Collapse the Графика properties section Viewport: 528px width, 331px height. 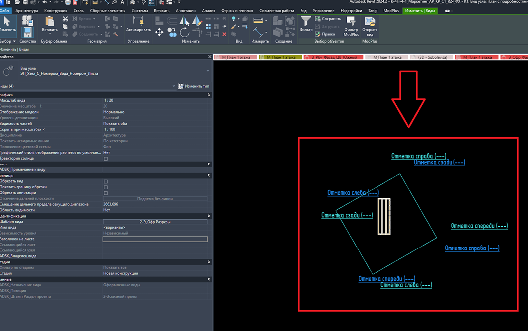pyautogui.click(x=209, y=95)
